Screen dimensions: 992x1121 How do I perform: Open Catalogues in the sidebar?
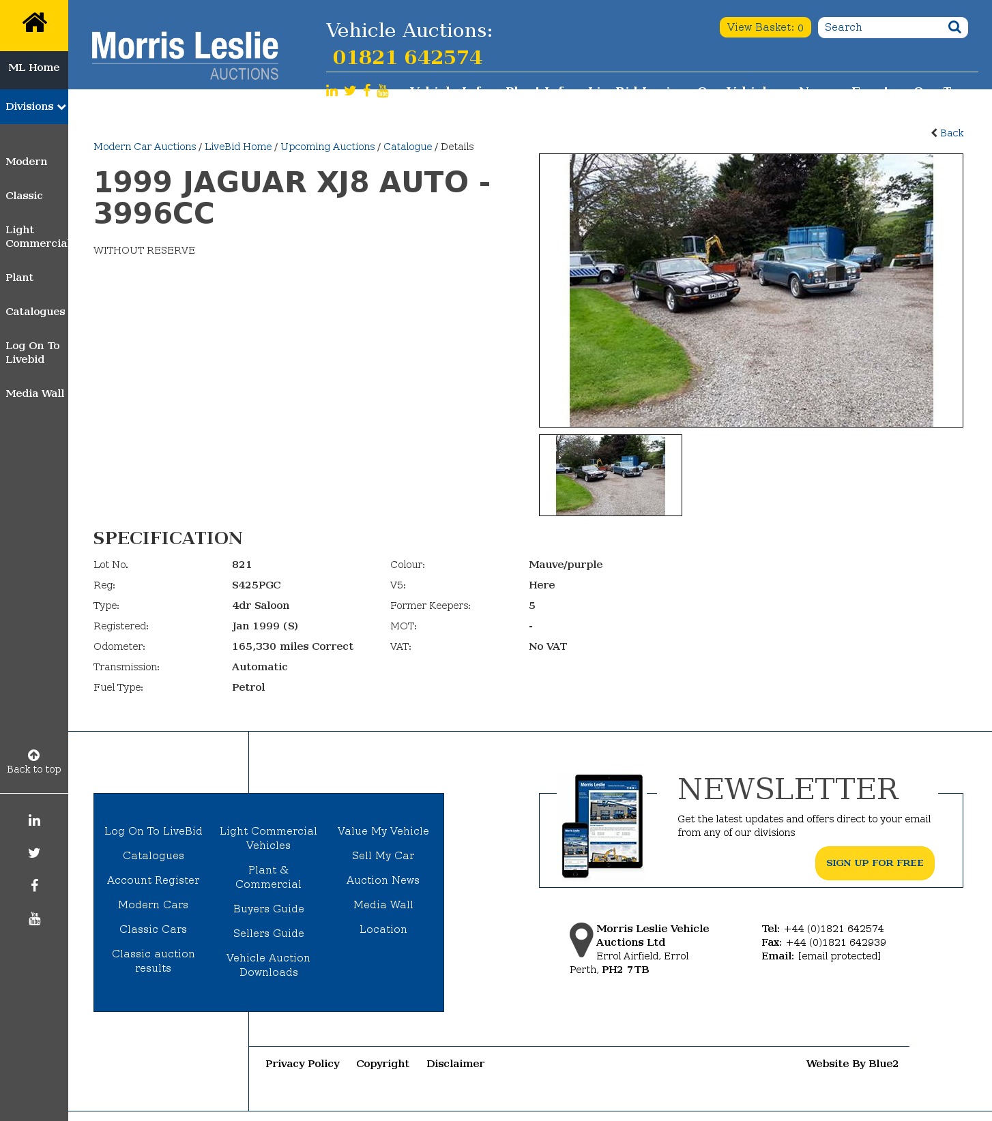[x=35, y=312]
